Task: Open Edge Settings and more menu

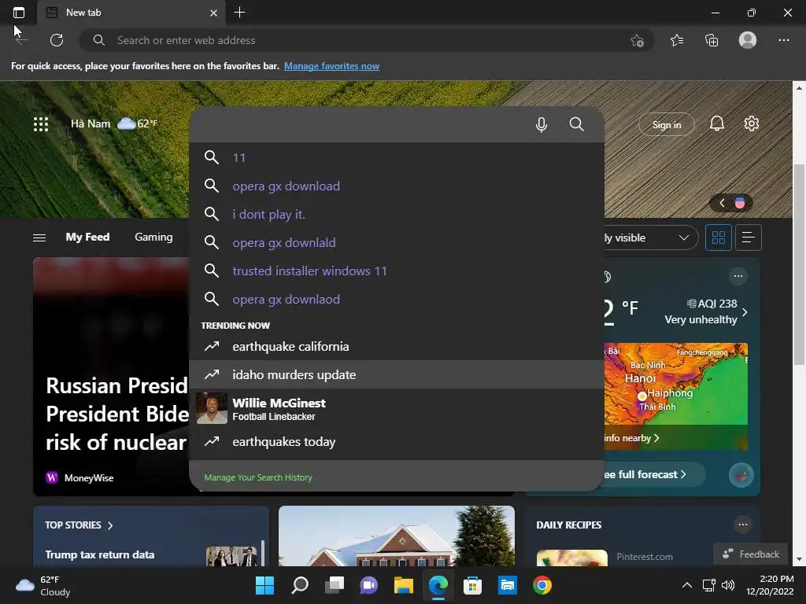Action: (783, 40)
